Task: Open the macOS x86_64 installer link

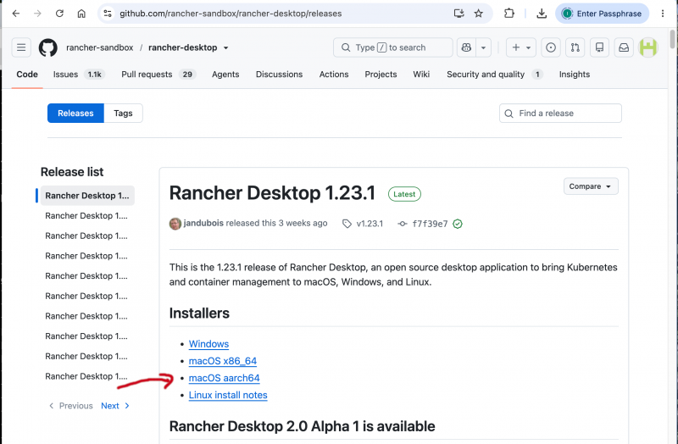Action: click(x=223, y=361)
